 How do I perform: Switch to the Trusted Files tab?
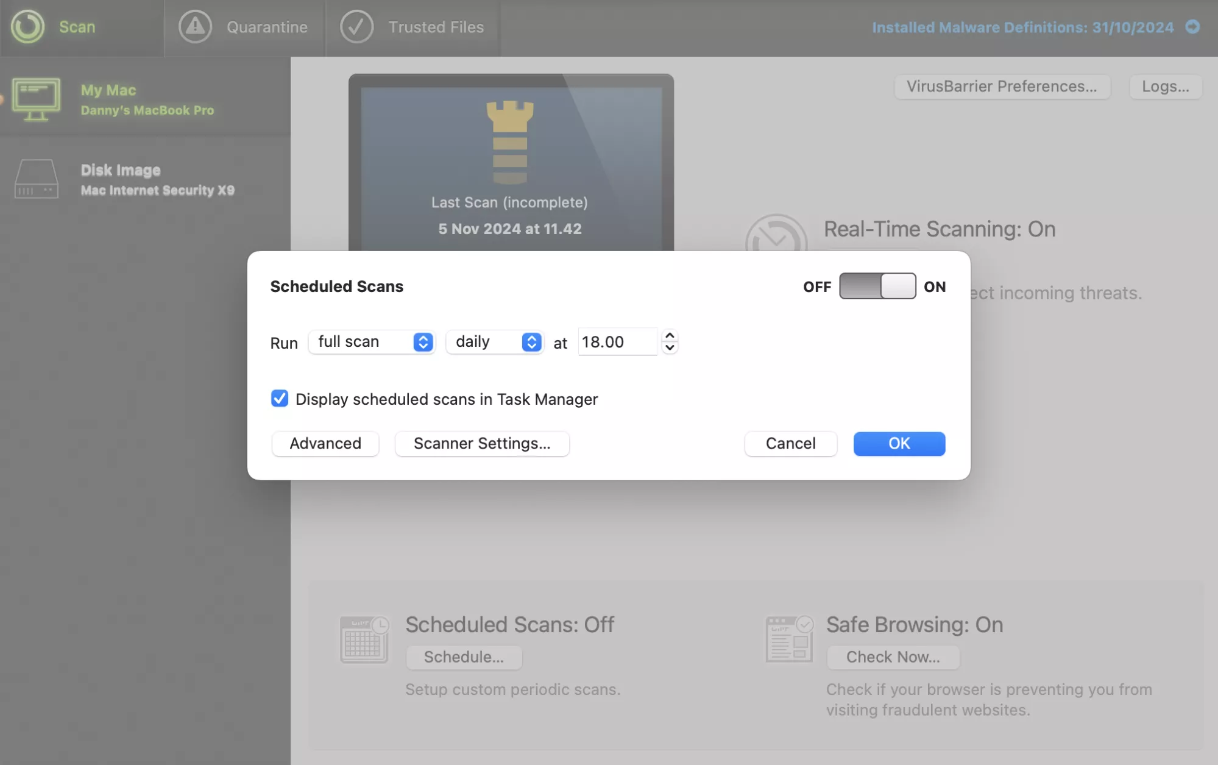[x=436, y=27]
